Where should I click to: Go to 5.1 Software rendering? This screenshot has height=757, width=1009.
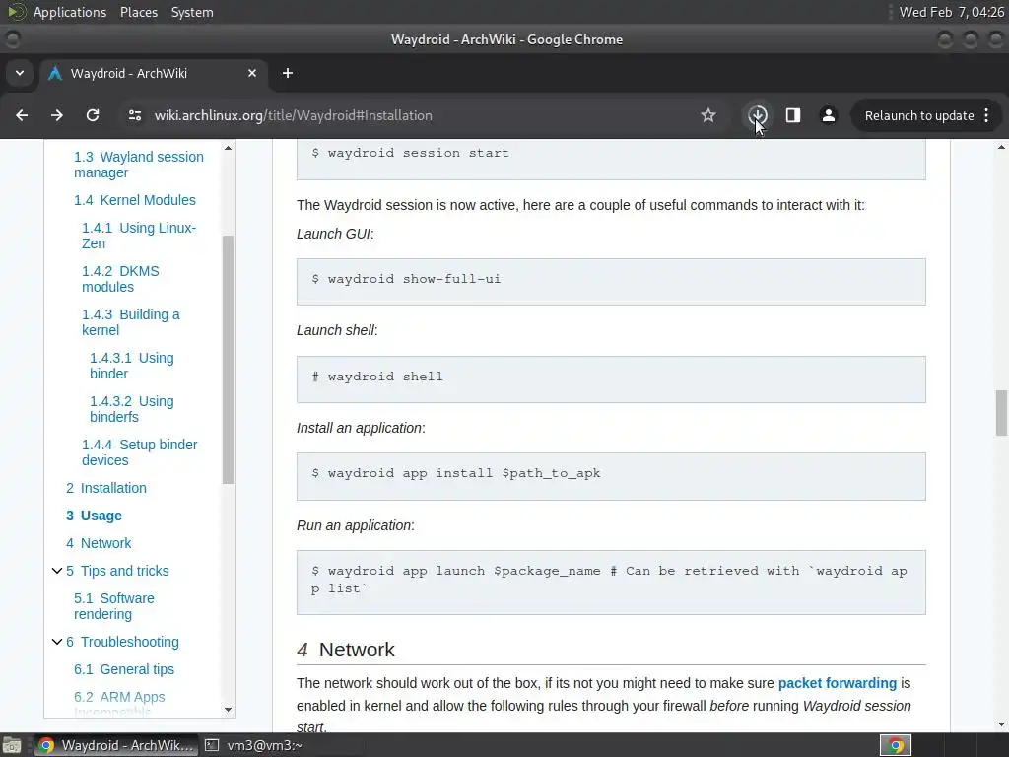point(114,606)
